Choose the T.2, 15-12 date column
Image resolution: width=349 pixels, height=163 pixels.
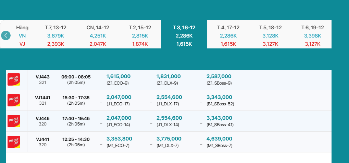[140, 35]
